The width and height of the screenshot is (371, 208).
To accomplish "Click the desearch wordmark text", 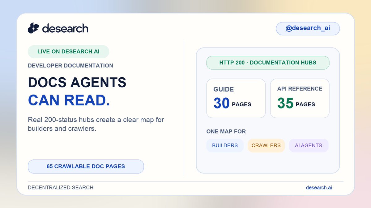I will [65, 28].
